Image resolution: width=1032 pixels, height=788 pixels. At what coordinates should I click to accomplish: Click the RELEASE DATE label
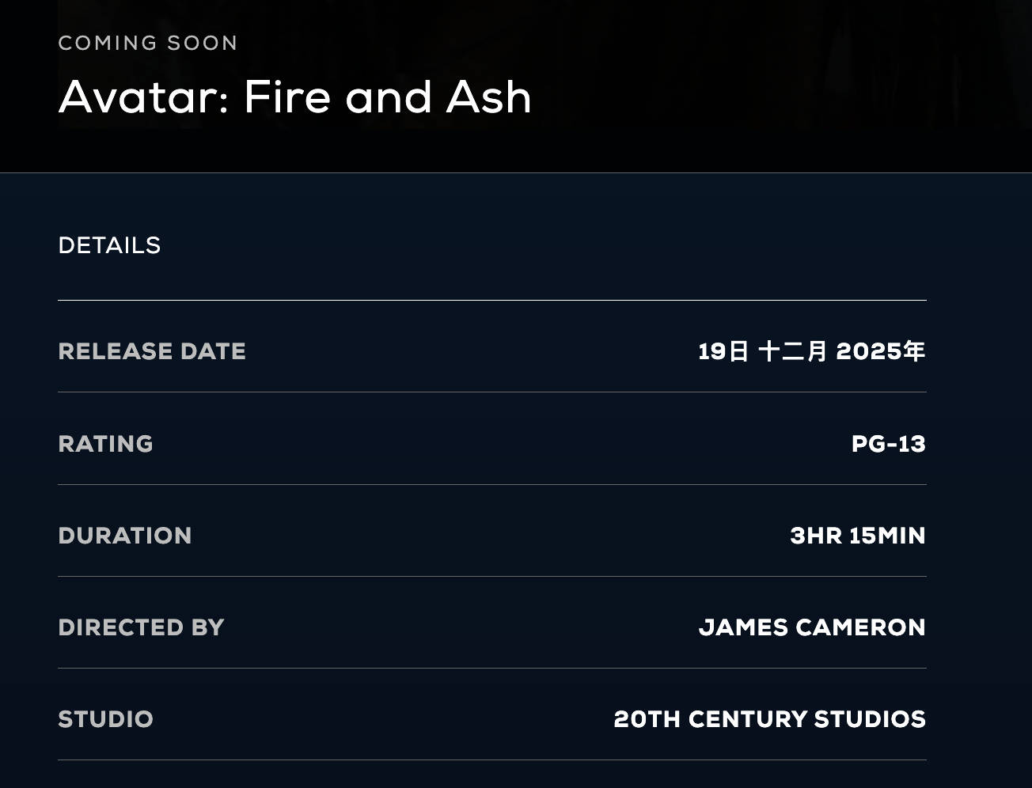point(152,351)
